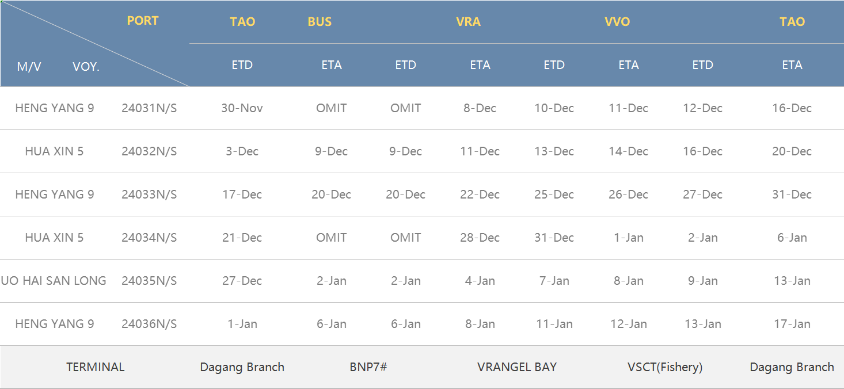
Task: Select the 17-Jan TAO ETA cell
Action: click(792, 324)
